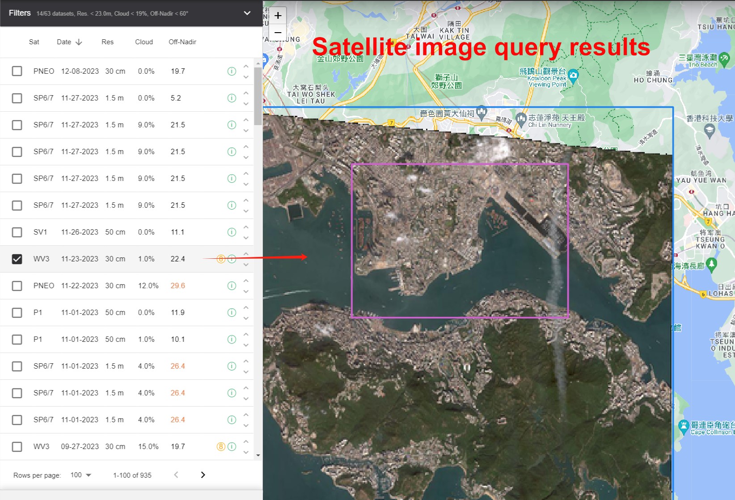The width and height of the screenshot is (735, 500).
Task: Sort by the Cloud column header
Action: point(144,42)
